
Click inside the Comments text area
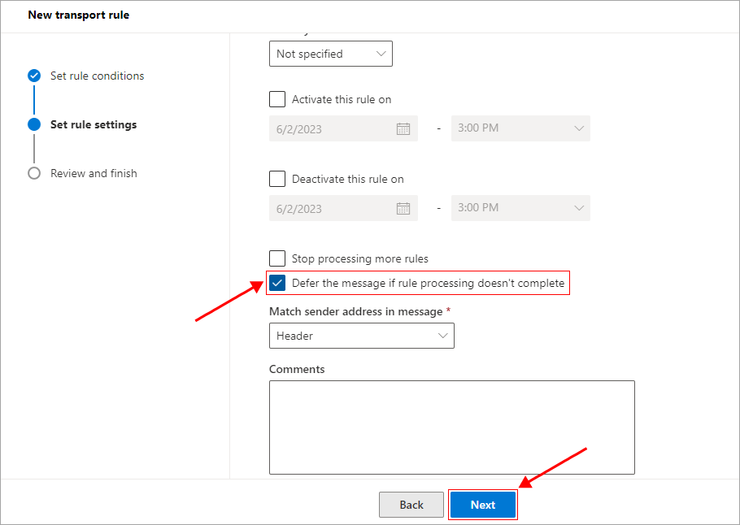coord(451,427)
